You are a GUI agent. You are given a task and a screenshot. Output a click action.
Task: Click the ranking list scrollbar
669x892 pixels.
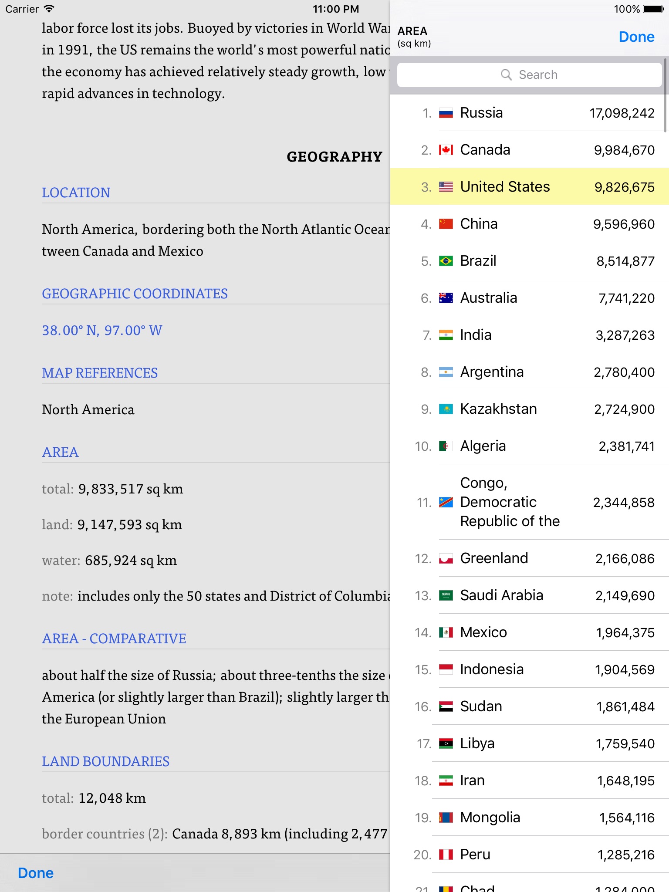(665, 96)
